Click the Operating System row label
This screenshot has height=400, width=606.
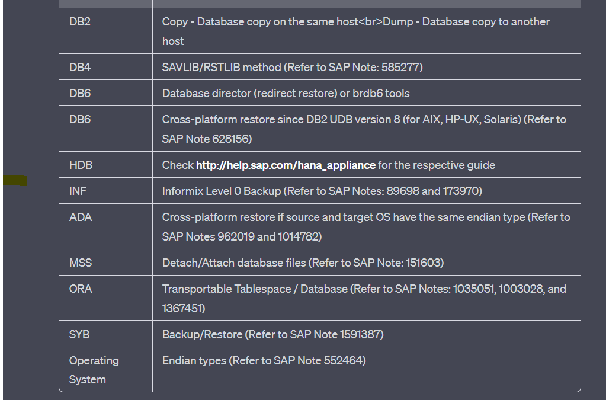point(94,370)
